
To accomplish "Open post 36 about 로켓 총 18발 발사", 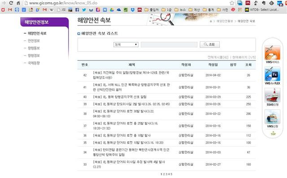I will 122,135.
